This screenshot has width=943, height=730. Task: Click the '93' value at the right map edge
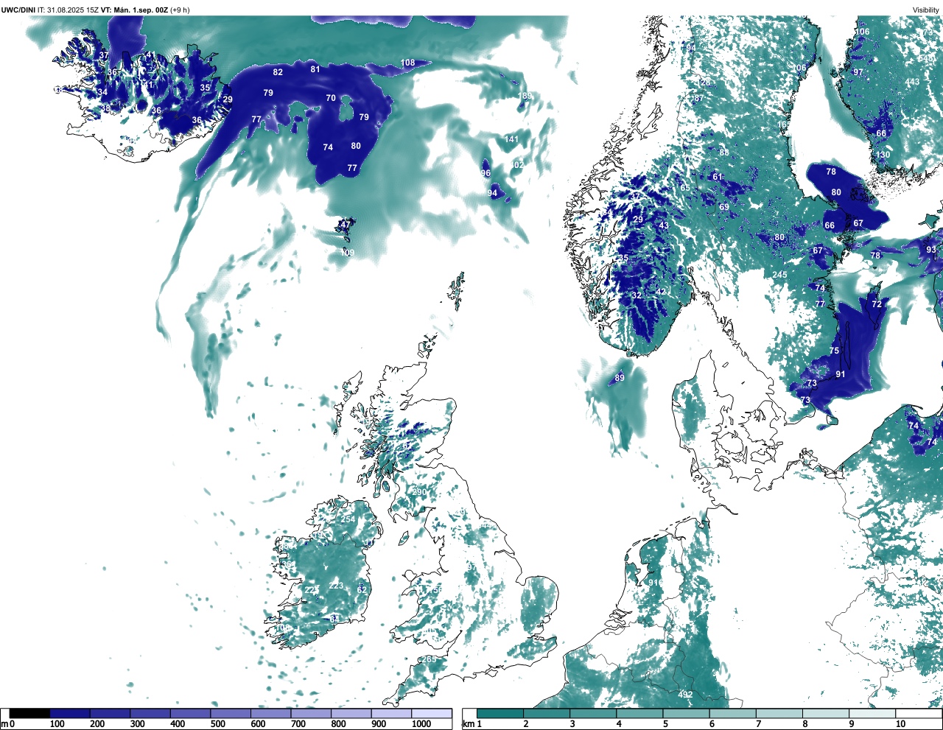pyautogui.click(x=931, y=250)
